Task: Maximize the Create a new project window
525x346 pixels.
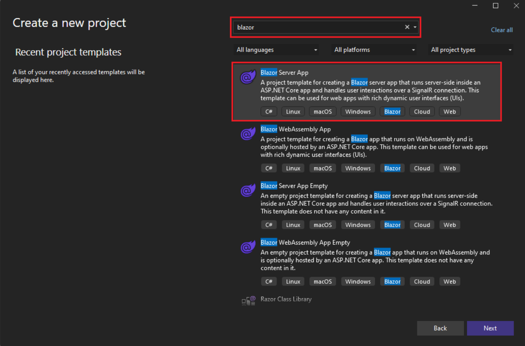Action: pyautogui.click(x=496, y=5)
